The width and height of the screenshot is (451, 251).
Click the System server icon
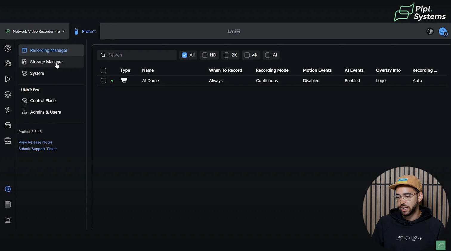[x=24, y=73]
